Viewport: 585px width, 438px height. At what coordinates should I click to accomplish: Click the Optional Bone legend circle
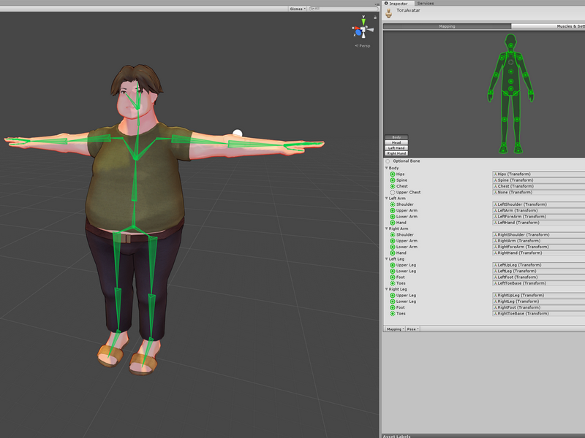(x=388, y=161)
